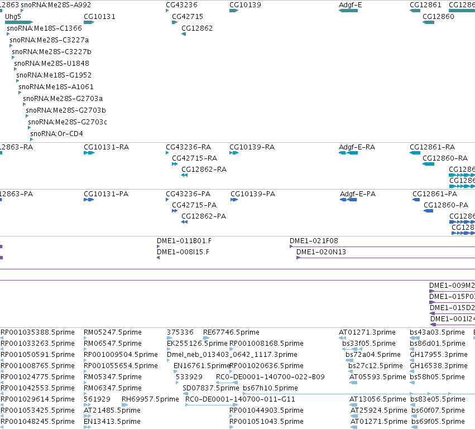Select the CG10139-PA protein glyph

click(x=234, y=200)
